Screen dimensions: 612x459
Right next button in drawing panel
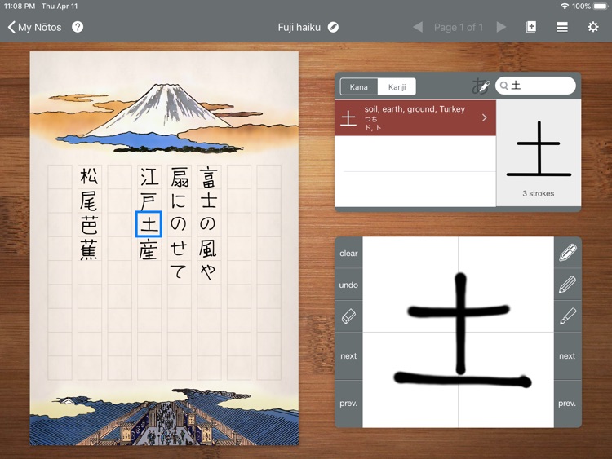pyautogui.click(x=567, y=355)
